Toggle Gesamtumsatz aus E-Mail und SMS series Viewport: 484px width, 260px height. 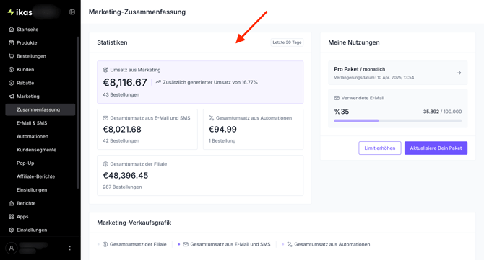point(227,244)
